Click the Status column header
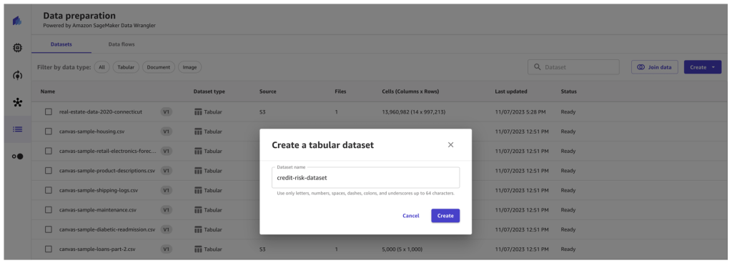This screenshot has width=732, height=263. click(x=568, y=91)
